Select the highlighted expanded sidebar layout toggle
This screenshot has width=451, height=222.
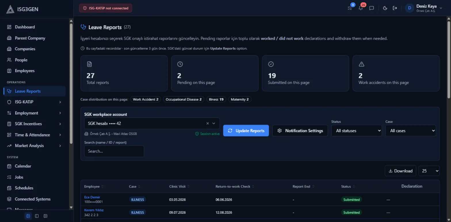[28, 216]
